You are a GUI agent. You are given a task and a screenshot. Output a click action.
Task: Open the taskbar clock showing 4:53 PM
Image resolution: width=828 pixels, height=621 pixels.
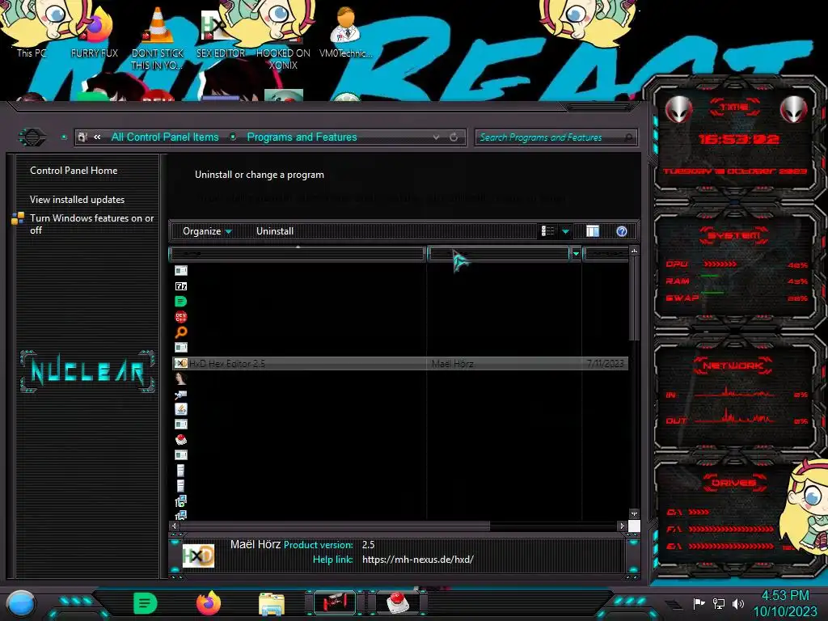coord(784,603)
